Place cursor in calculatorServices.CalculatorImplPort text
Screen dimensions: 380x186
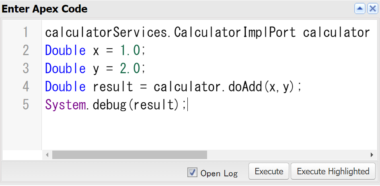[x=170, y=33]
